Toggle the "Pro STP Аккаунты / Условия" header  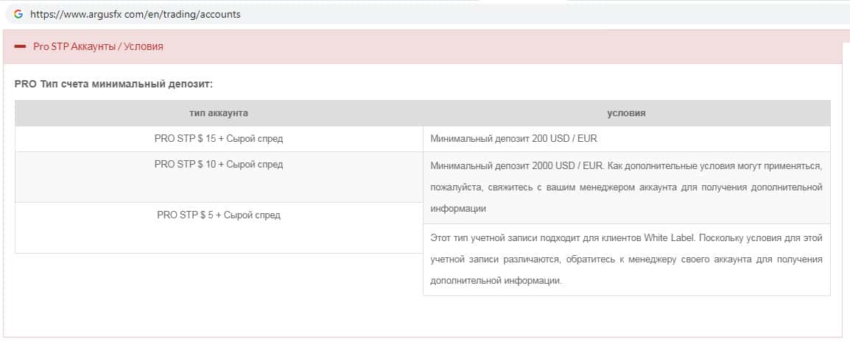(98, 46)
